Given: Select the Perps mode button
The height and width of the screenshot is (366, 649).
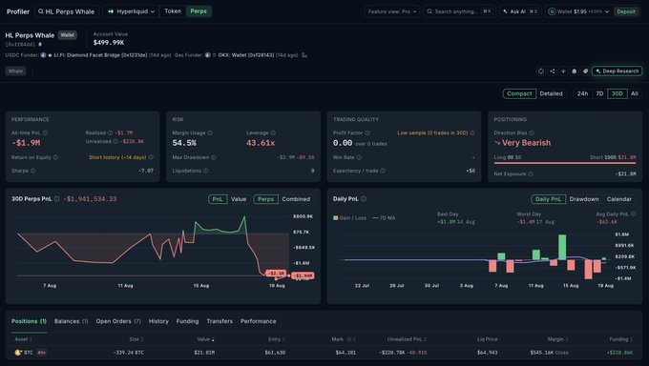Looking at the screenshot, I should (199, 11).
